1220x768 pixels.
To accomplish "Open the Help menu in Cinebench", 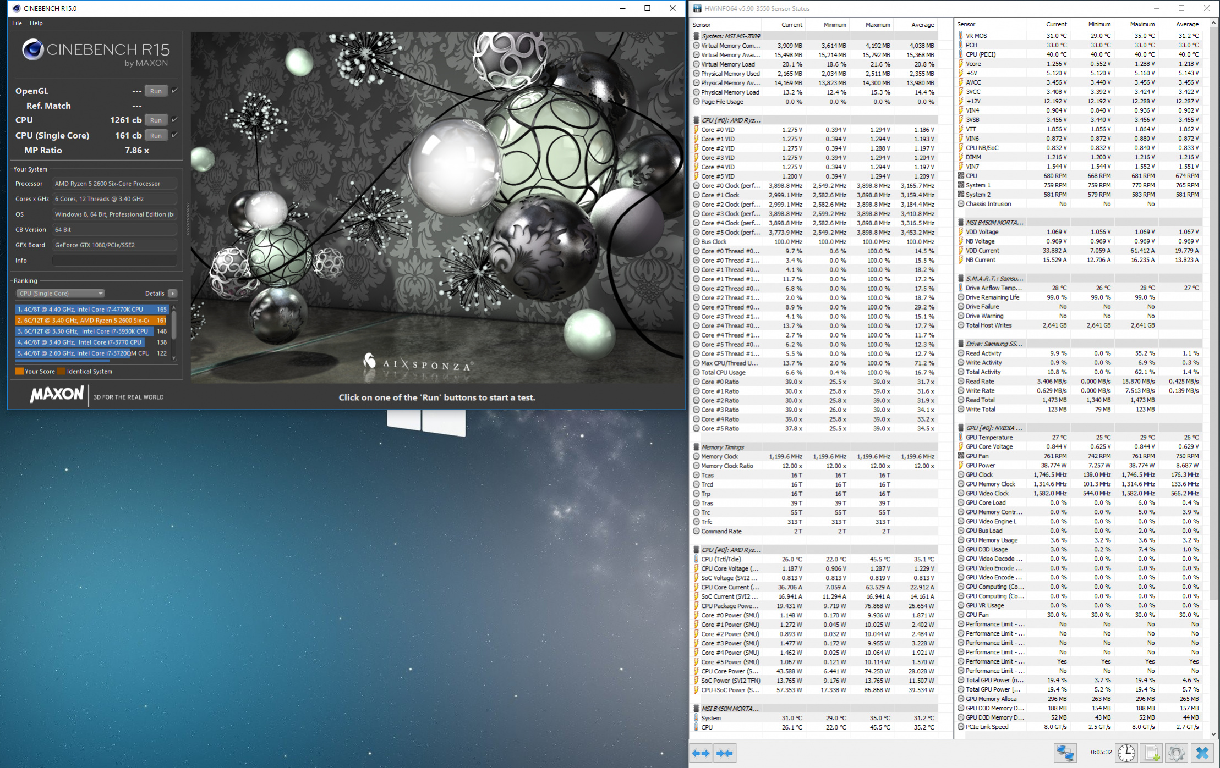I will point(36,23).
